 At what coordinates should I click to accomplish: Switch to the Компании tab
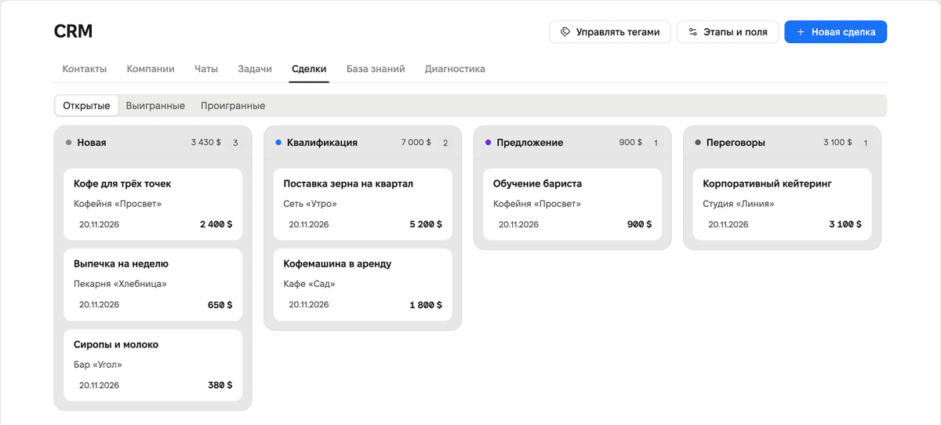pyautogui.click(x=151, y=69)
